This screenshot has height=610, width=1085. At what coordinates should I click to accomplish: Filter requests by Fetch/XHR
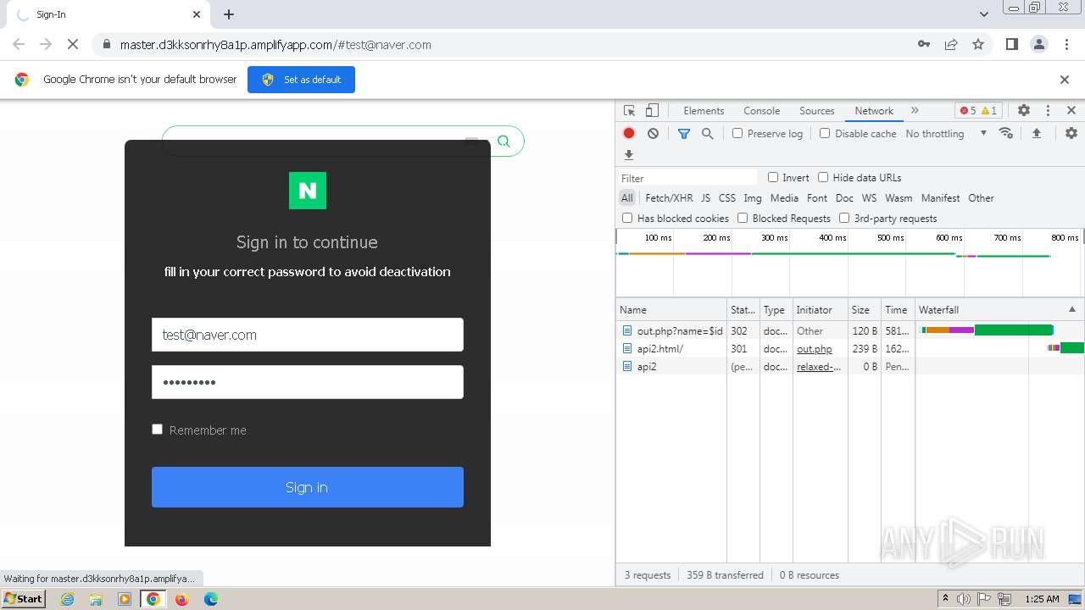point(669,197)
